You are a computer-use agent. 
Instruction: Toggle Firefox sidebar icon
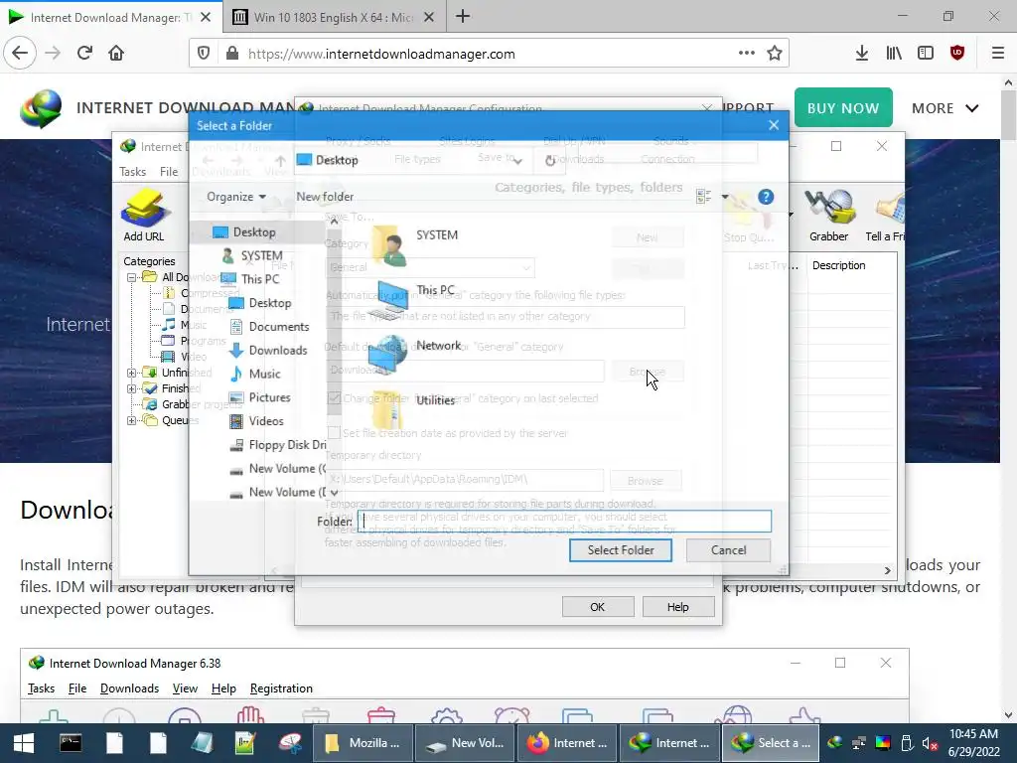(x=926, y=54)
